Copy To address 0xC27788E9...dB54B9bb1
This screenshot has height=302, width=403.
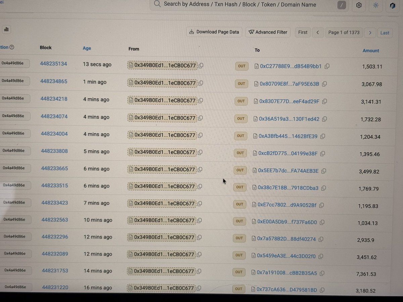[327, 66]
